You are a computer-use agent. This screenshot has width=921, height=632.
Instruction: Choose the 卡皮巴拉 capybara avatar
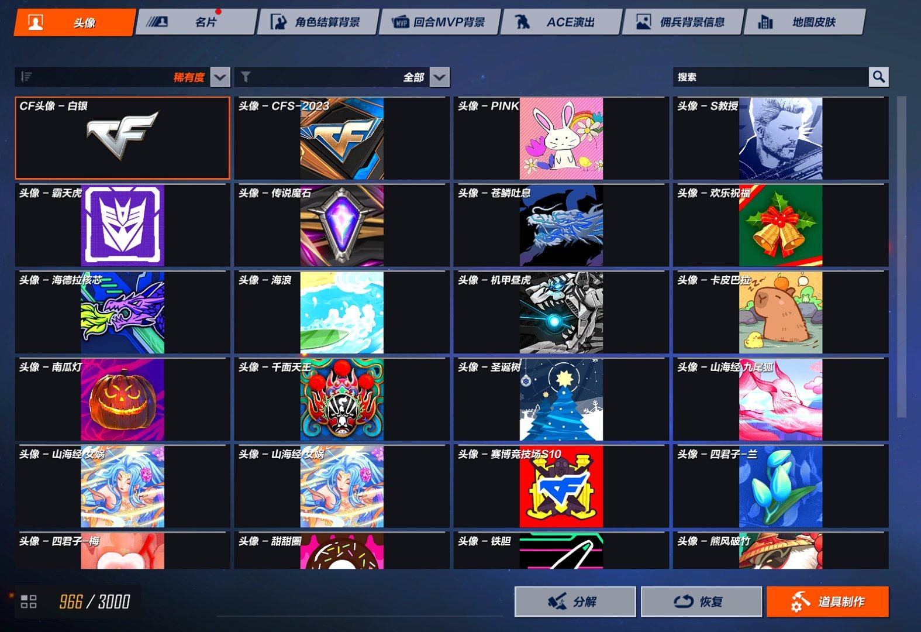[x=781, y=312]
